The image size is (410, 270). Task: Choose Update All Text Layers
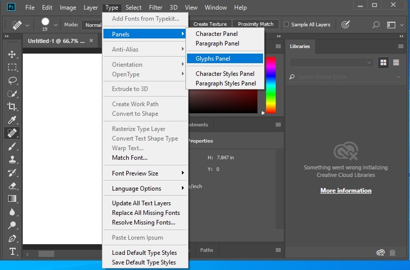[145, 203]
